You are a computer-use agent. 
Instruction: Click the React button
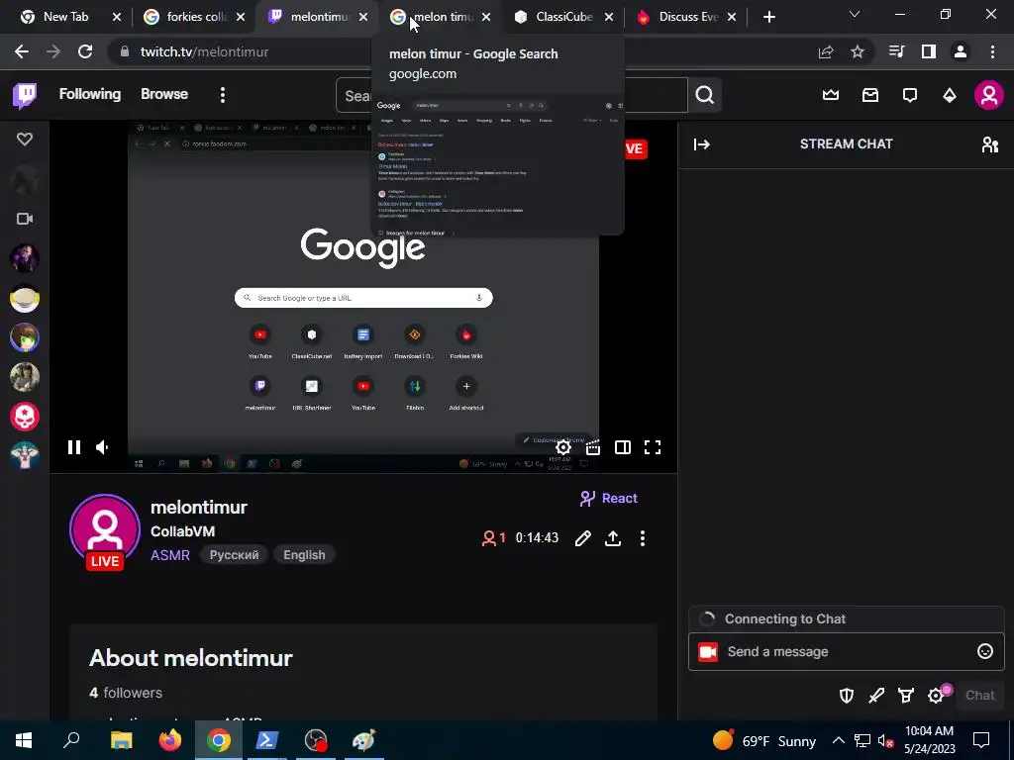(609, 499)
